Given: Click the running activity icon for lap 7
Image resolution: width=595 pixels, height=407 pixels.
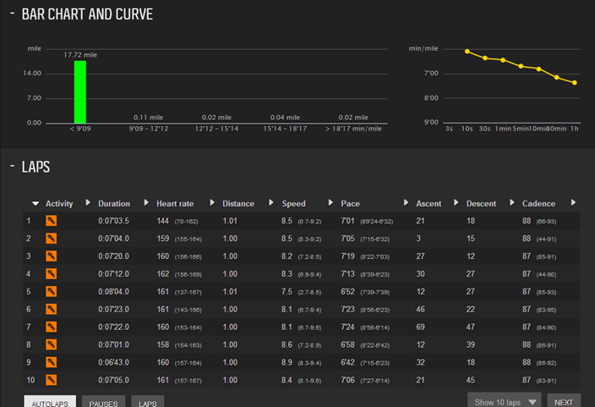Looking at the screenshot, I should [52, 327].
